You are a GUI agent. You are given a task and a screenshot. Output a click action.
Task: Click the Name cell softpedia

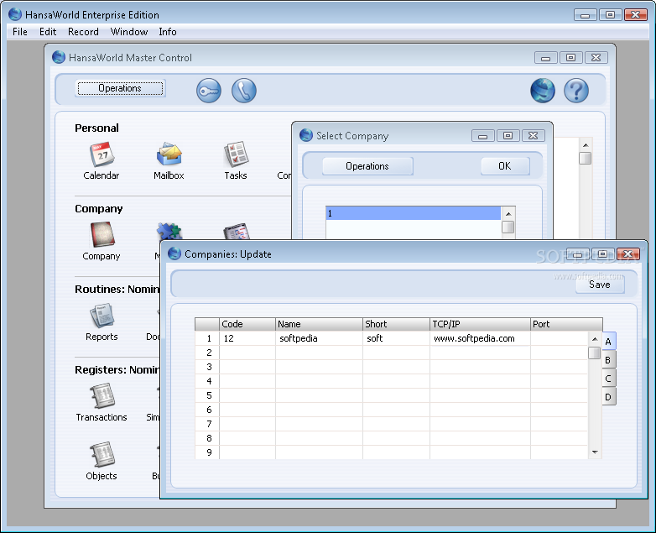pos(319,338)
